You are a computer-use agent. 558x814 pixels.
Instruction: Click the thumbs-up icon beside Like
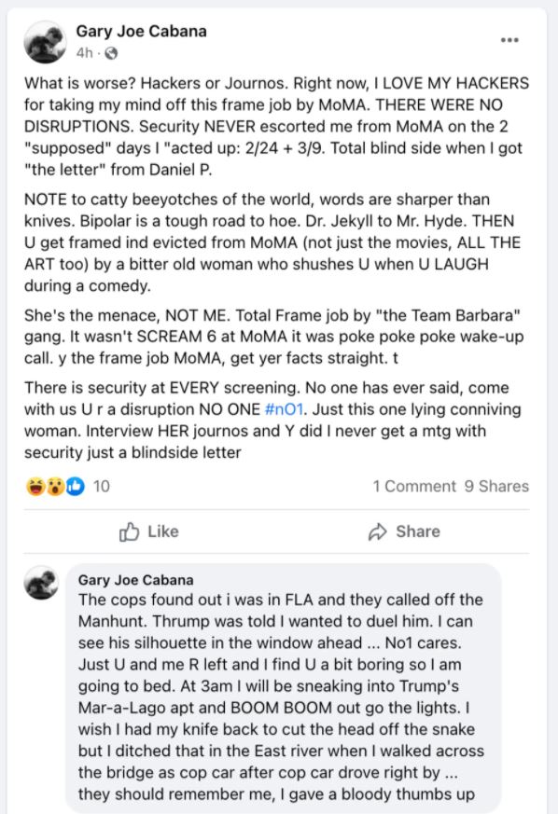point(130,531)
